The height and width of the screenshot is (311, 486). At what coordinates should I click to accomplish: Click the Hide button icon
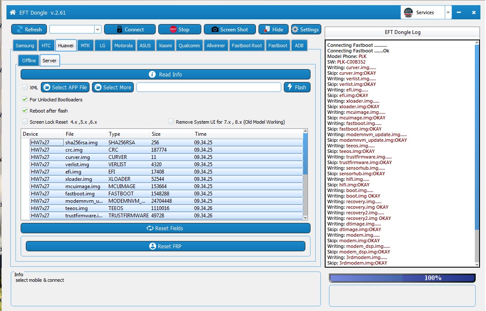click(x=267, y=29)
